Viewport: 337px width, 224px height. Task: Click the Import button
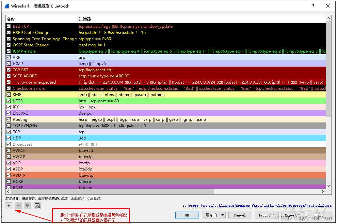point(266,215)
